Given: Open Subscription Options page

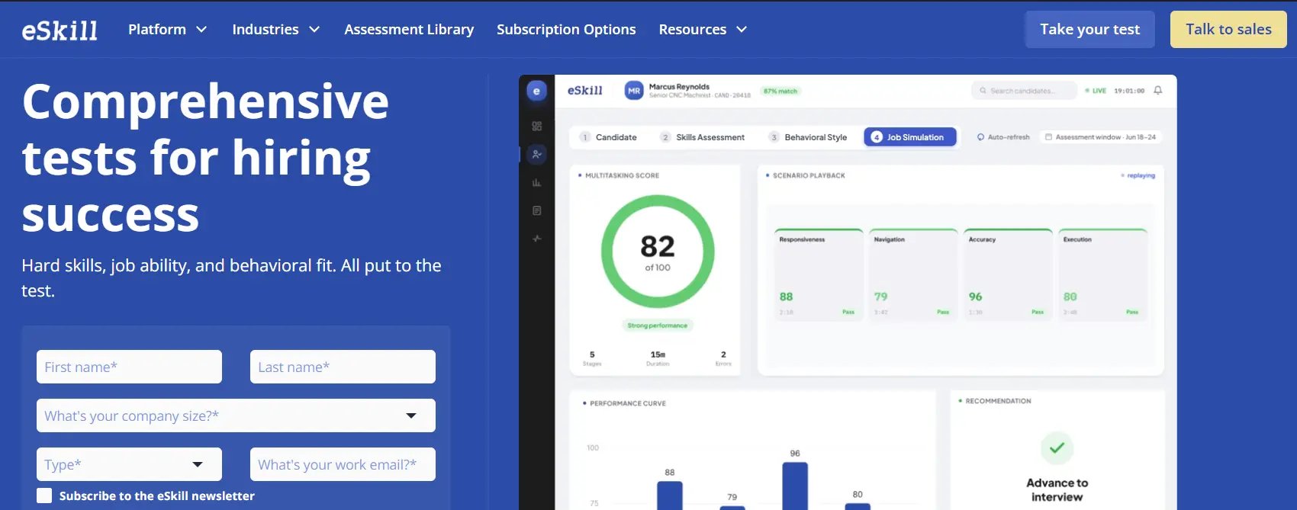Looking at the screenshot, I should tap(566, 30).
